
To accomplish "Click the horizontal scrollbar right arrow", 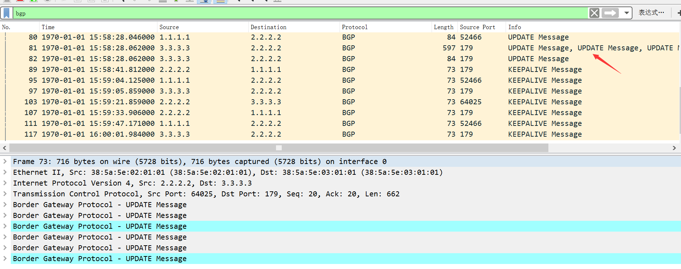I will [674, 148].
